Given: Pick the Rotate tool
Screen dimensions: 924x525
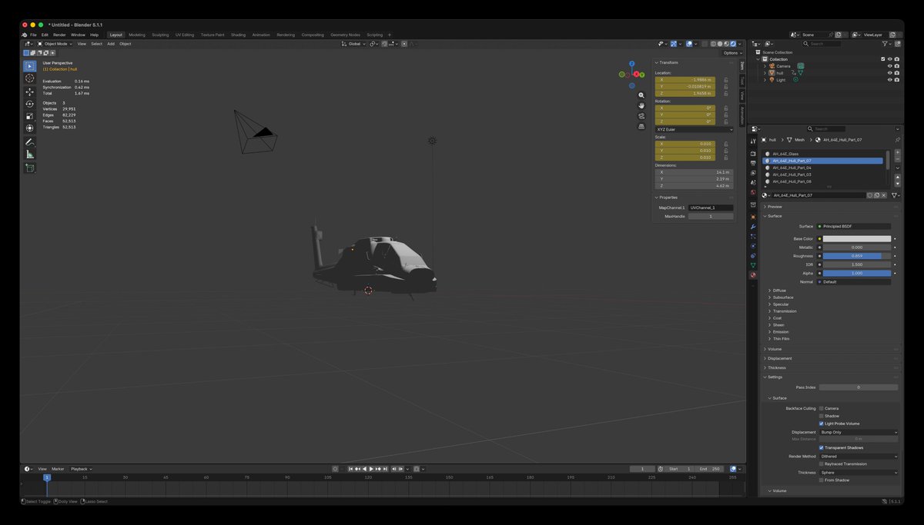Looking at the screenshot, I should click(x=30, y=104).
